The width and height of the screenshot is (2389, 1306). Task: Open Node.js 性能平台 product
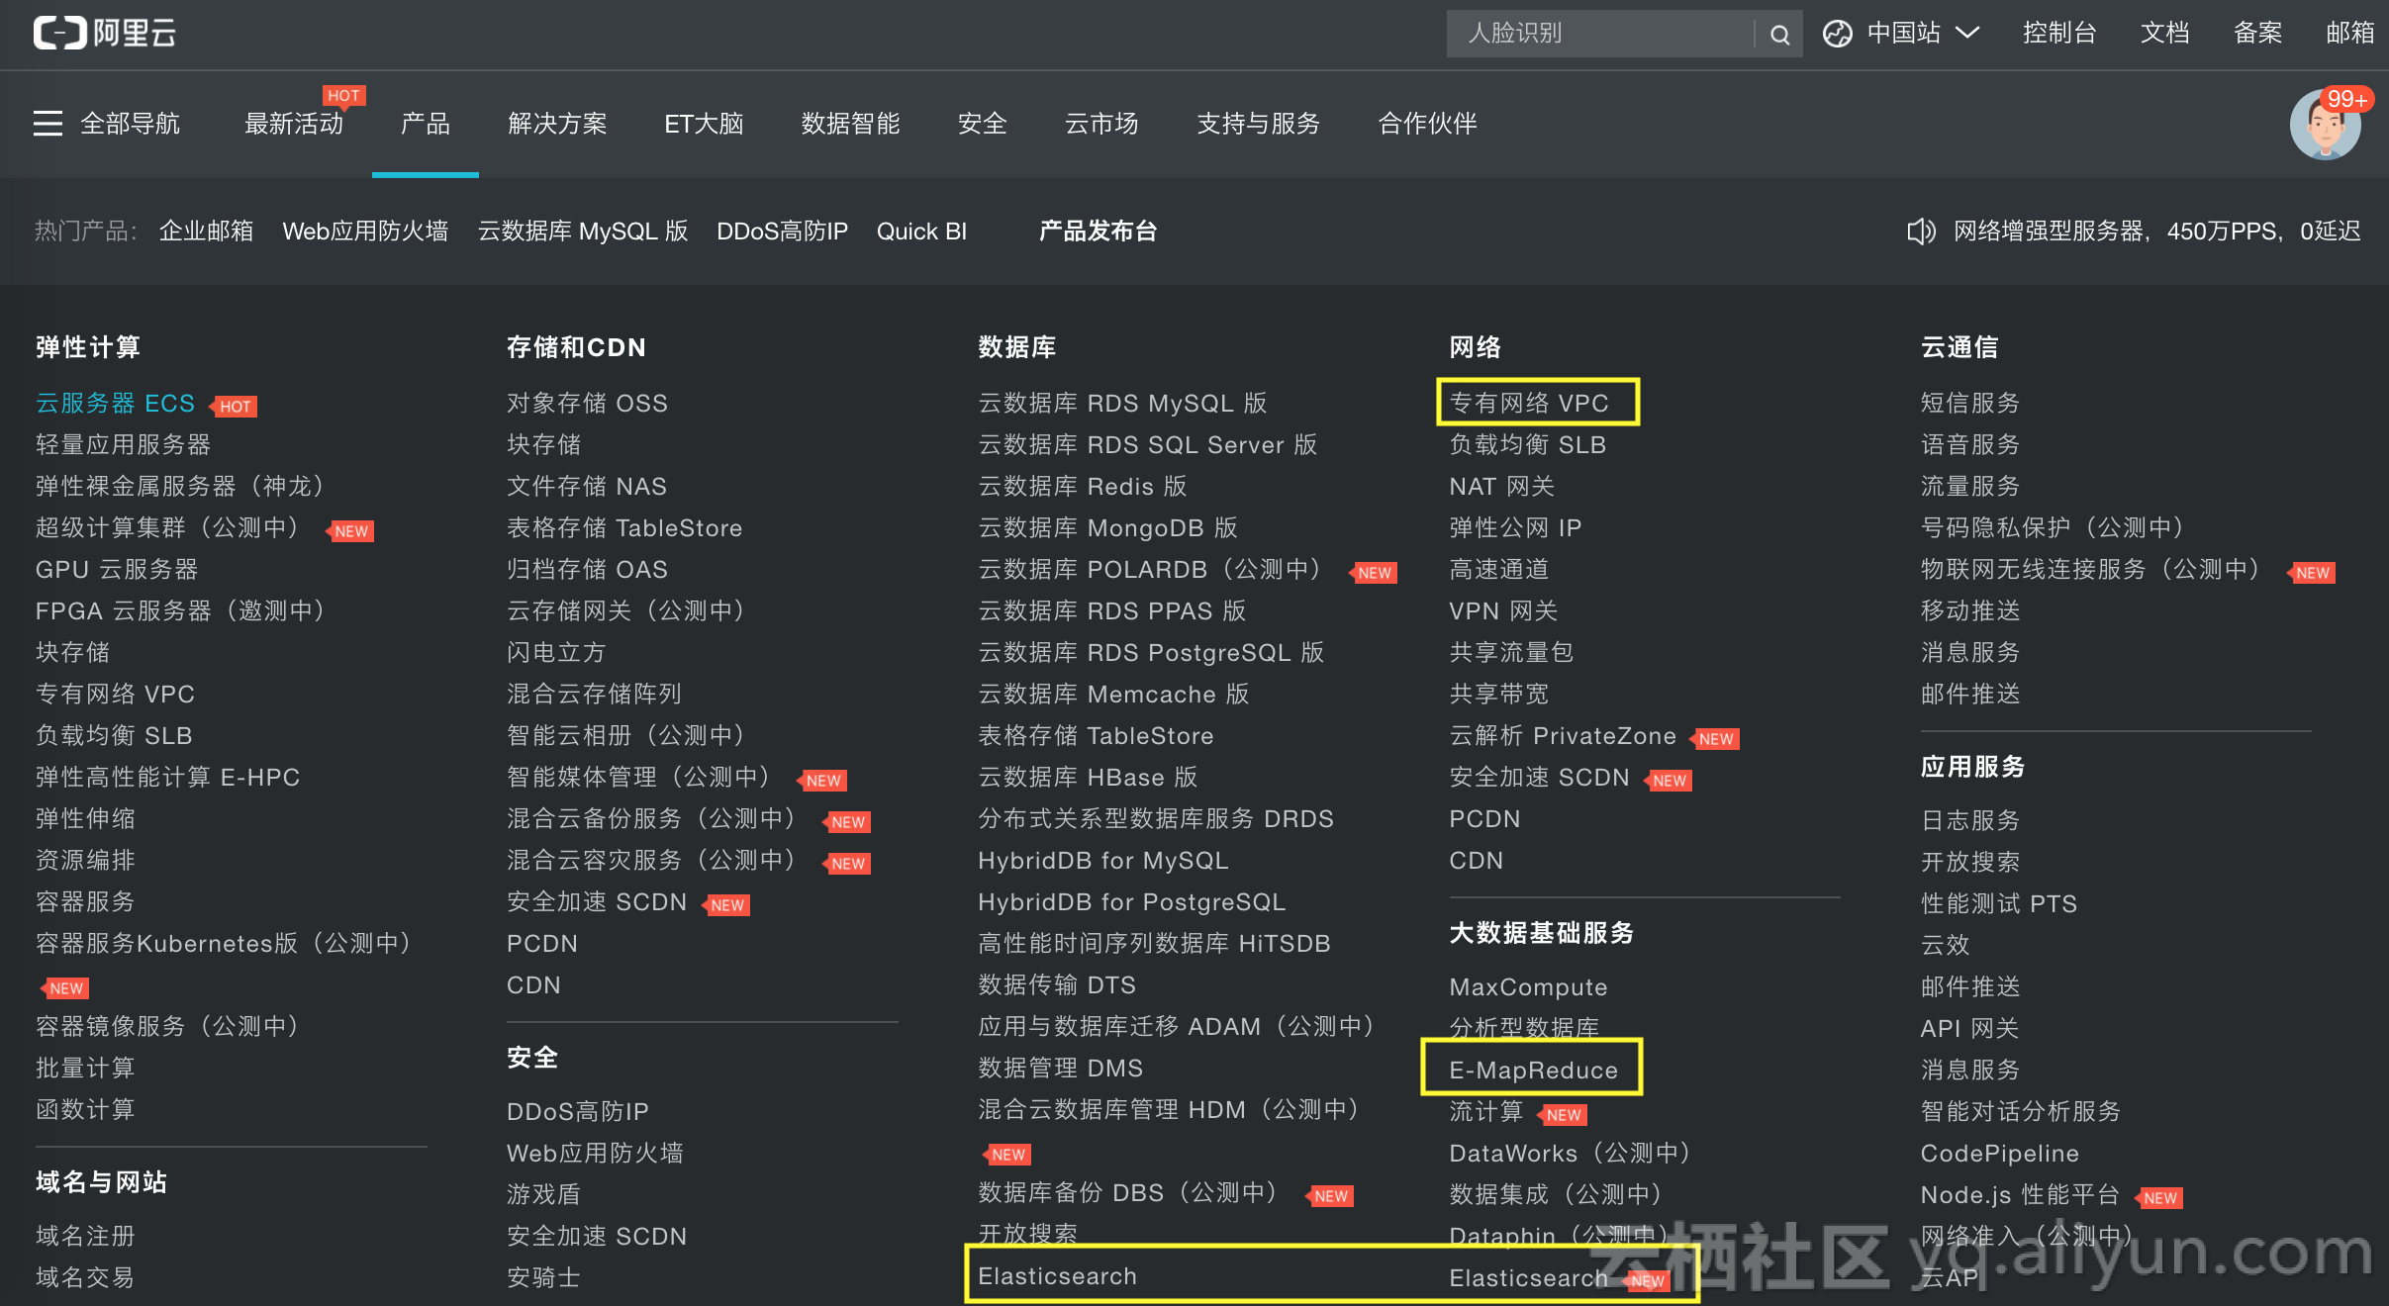coord(2020,1195)
